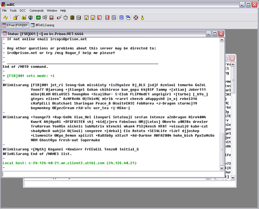Open the Commands menu

(37, 10)
